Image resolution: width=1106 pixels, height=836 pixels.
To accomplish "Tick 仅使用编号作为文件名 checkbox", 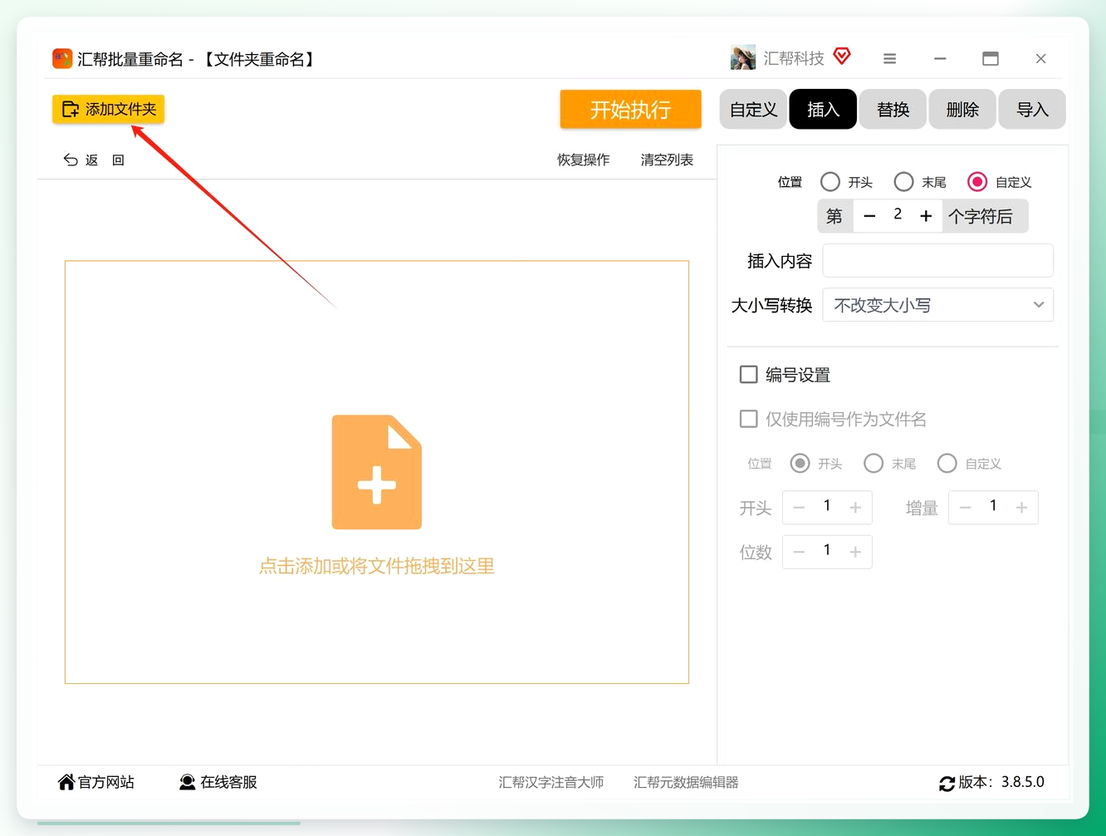I will tap(748, 419).
